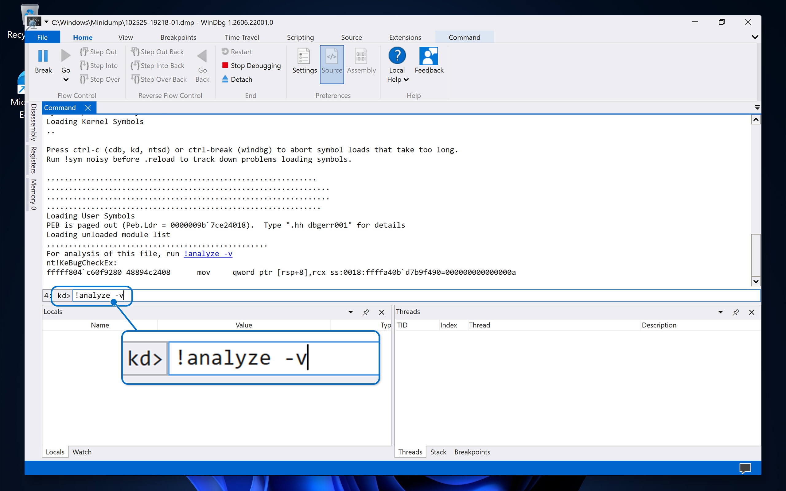Click the !analyze -v link in output
The height and width of the screenshot is (491, 786).
pyautogui.click(x=208, y=253)
